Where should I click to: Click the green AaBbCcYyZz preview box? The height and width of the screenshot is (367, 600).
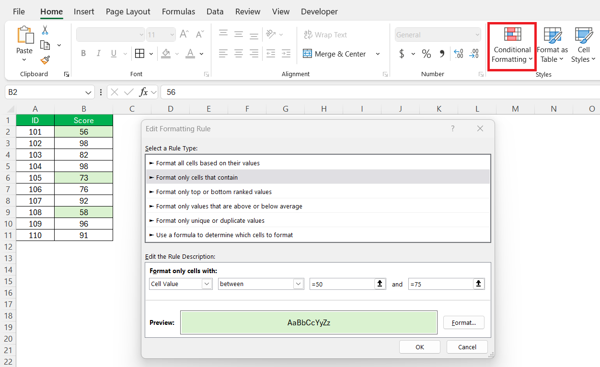click(309, 322)
